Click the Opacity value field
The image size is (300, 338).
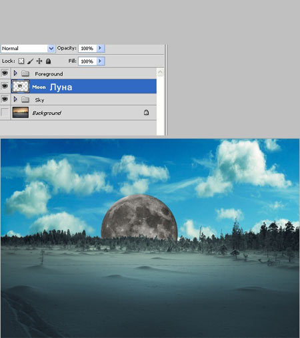tap(87, 48)
